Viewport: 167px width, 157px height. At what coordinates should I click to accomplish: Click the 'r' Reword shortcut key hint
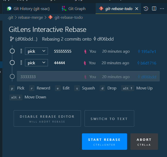pos(32,88)
